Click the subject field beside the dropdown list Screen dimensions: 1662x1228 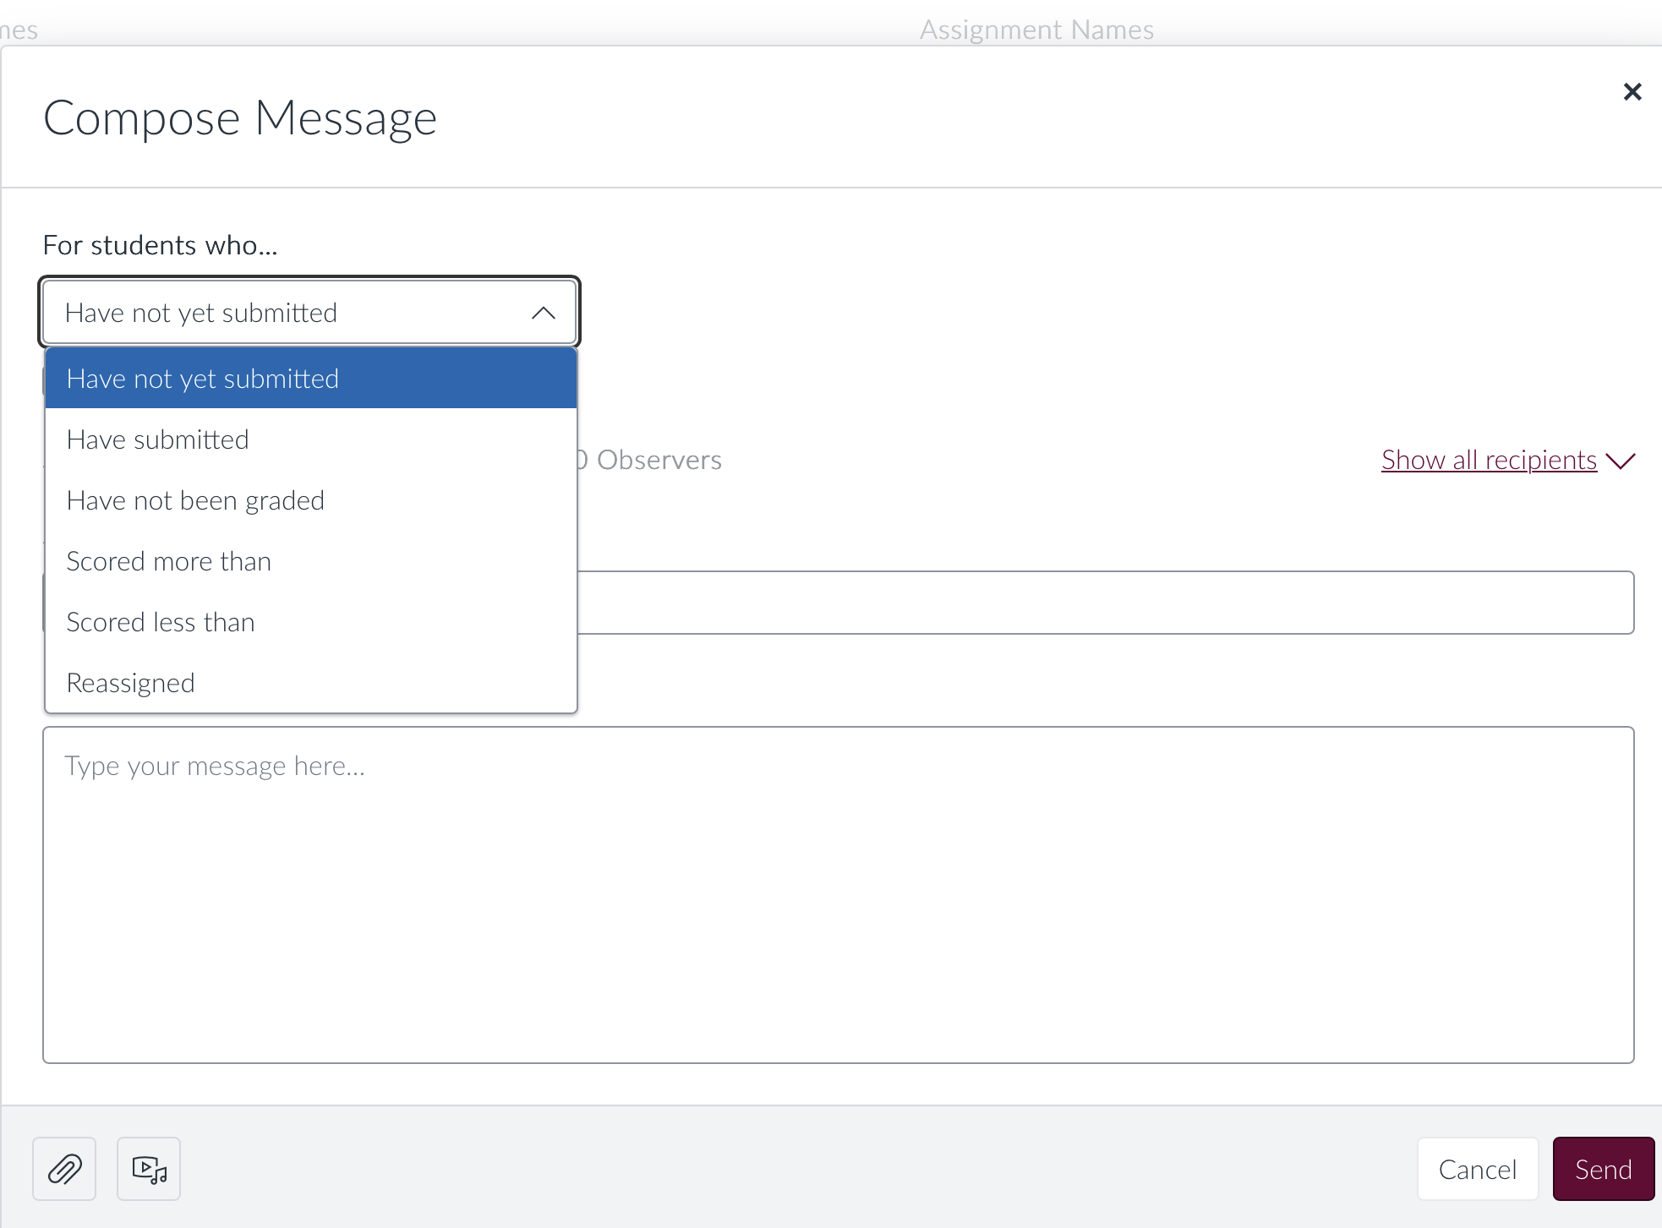(x=1099, y=603)
